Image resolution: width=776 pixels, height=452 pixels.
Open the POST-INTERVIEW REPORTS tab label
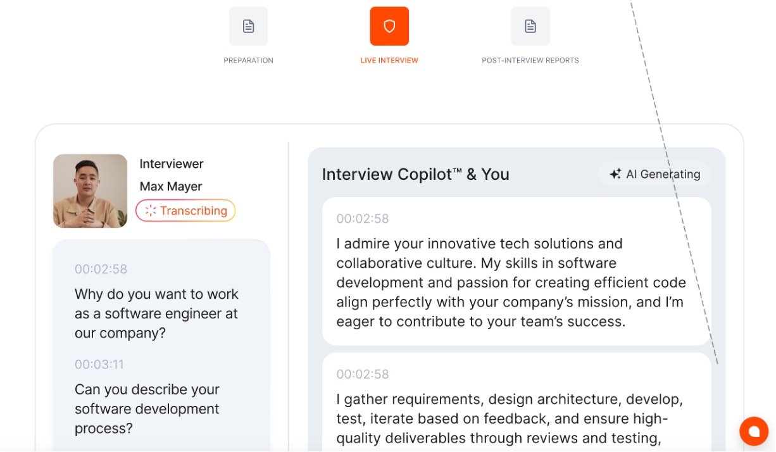[x=530, y=61]
